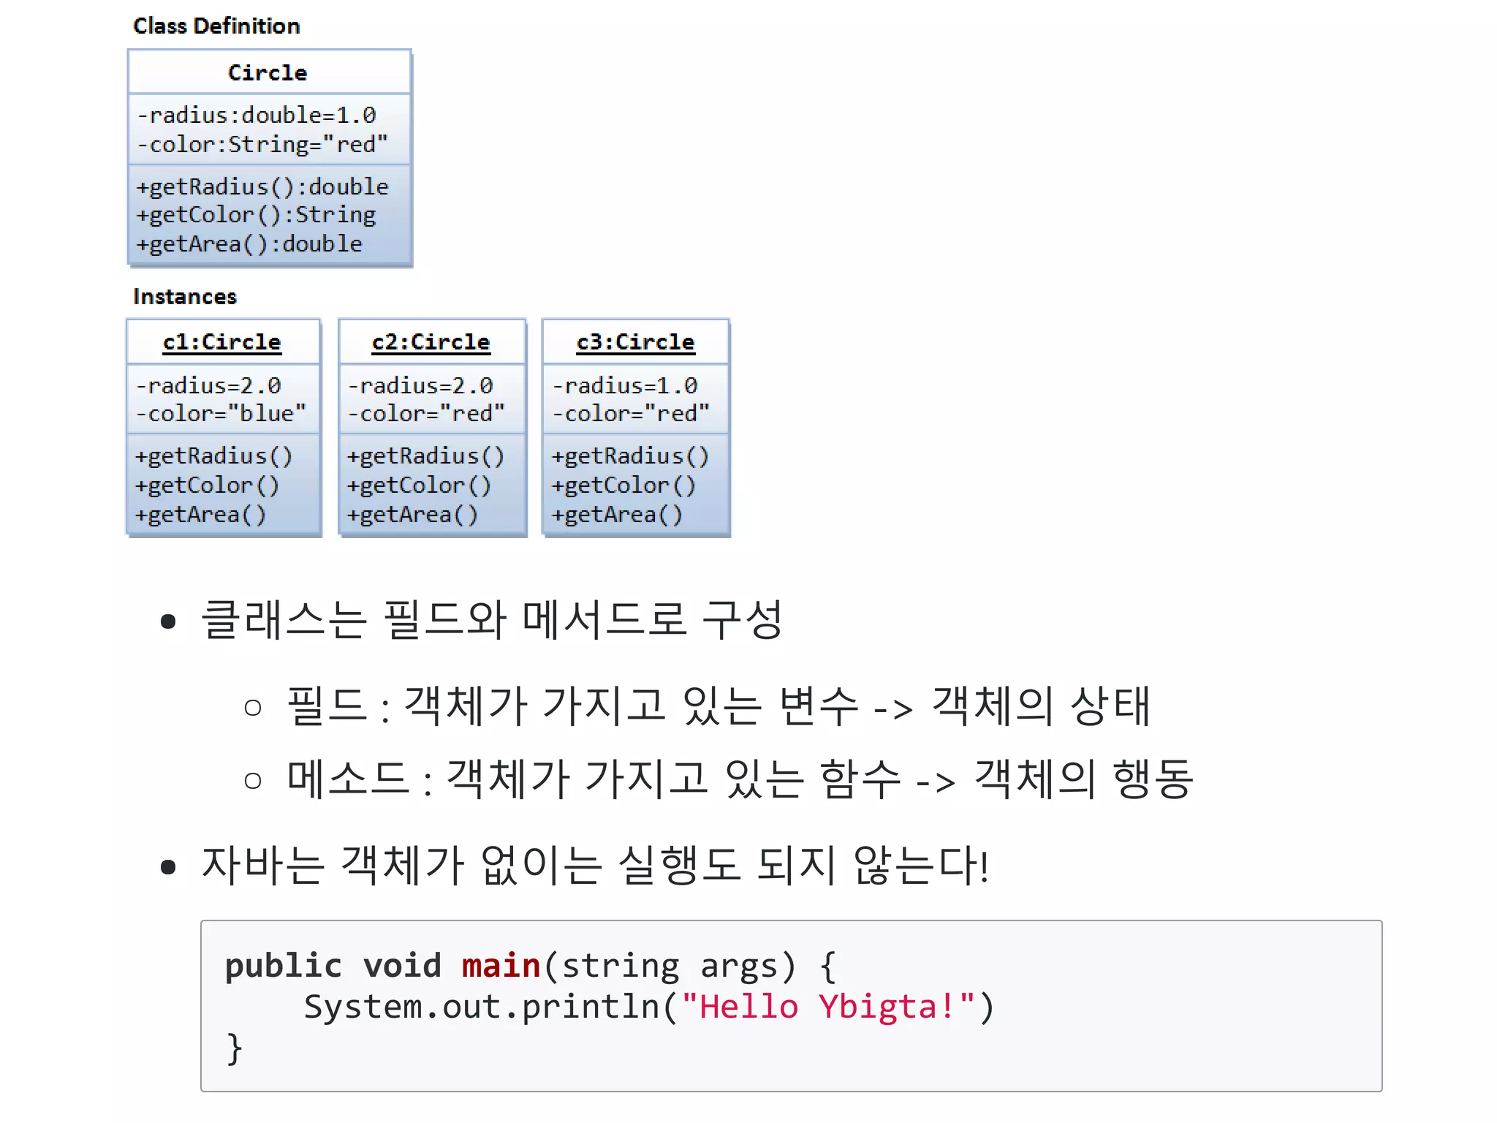Click 'public void main(string args) {' code line
Image resolution: width=1497 pixels, height=1123 pixels.
pos(531,967)
